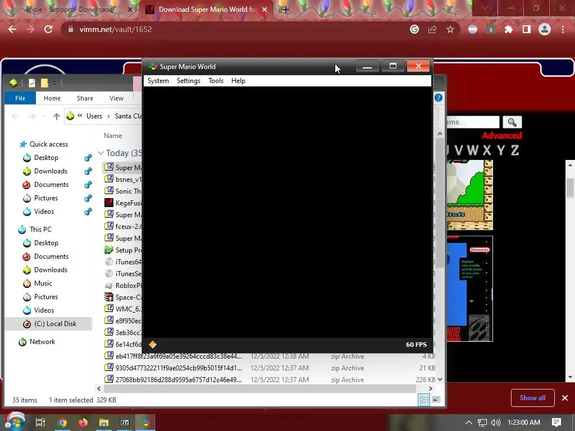Open the Chrome extensions puzzle icon
The width and height of the screenshot is (575, 431).
(x=509, y=29)
